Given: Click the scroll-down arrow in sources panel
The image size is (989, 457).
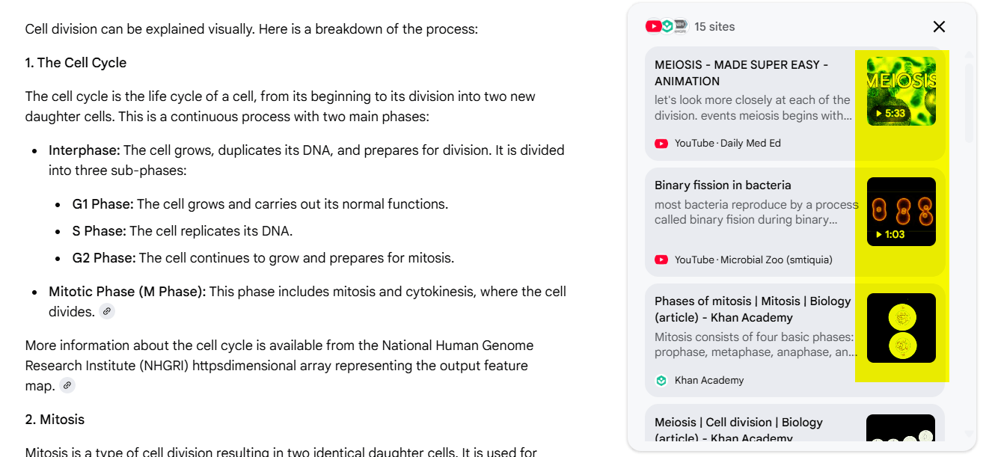Looking at the screenshot, I should (970, 434).
